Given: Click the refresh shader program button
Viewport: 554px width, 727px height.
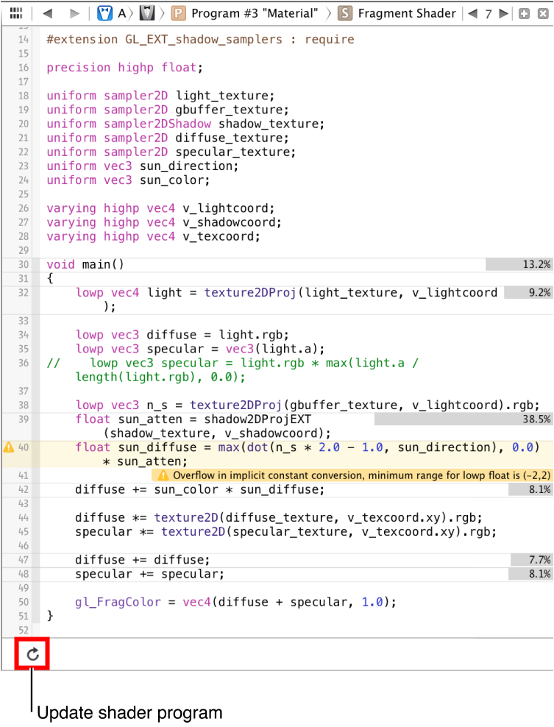Looking at the screenshot, I should coord(32,653).
